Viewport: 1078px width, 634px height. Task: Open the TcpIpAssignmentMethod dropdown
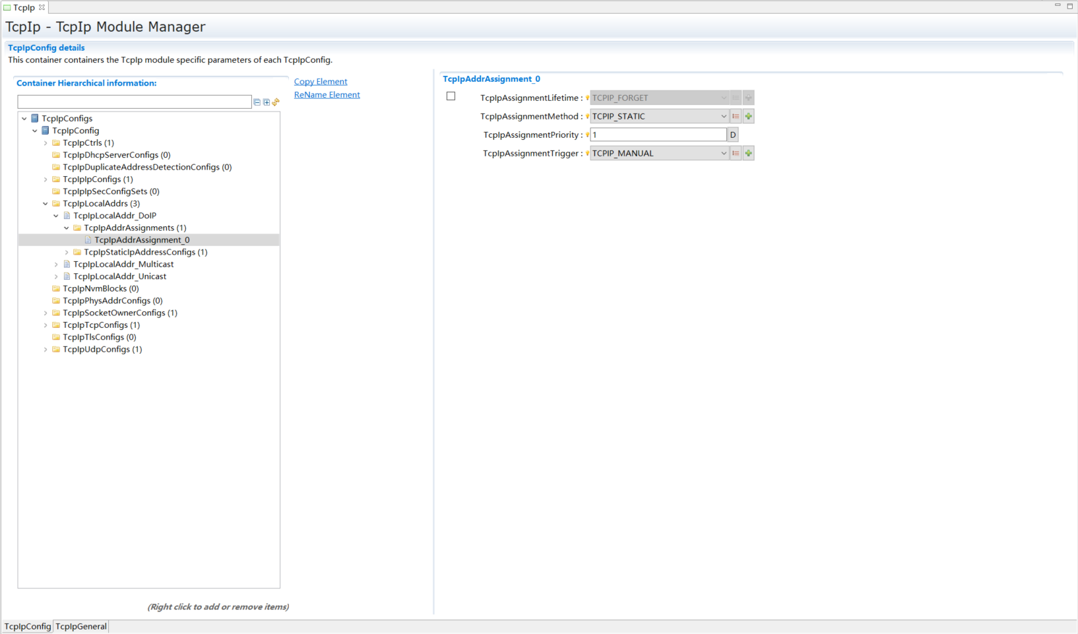(x=723, y=116)
